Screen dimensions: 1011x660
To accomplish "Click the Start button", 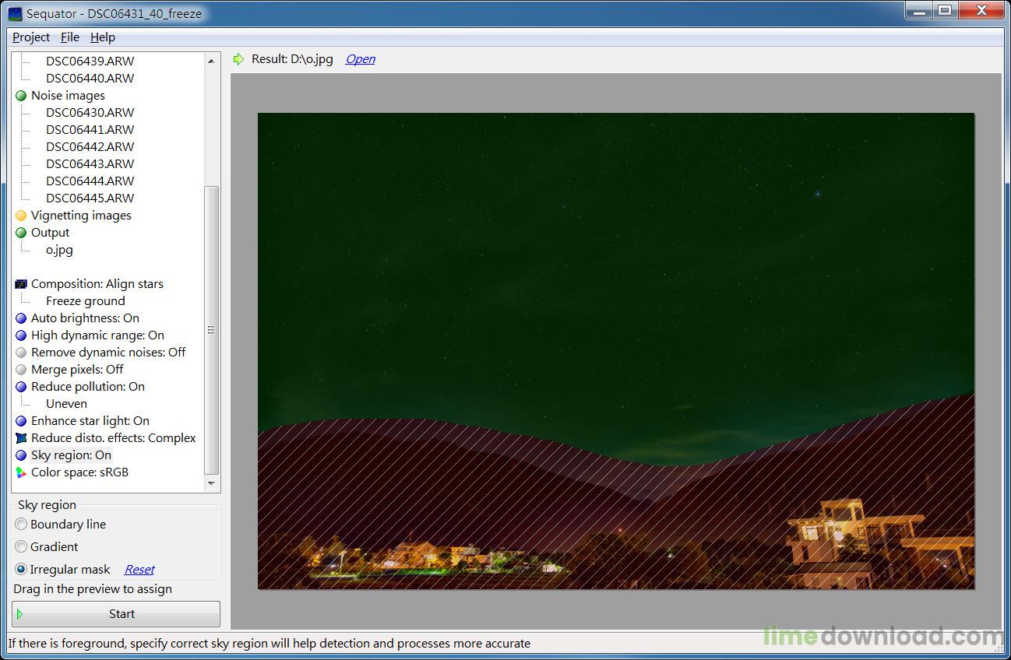I will point(116,614).
